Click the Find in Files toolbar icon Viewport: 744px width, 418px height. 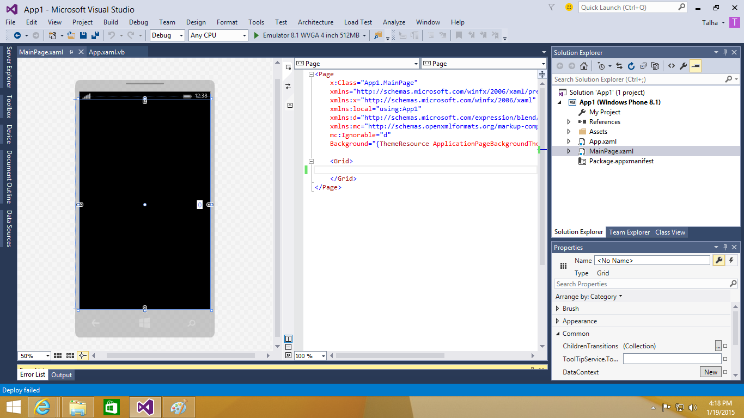pyautogui.click(x=378, y=35)
